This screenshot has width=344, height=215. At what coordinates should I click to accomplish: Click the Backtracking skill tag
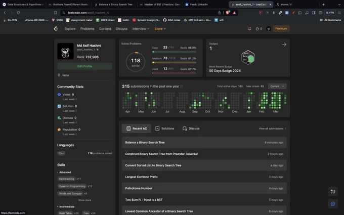[x=66, y=179]
